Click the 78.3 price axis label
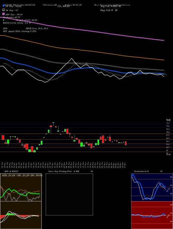This screenshot has height=229, width=173. [168, 123]
